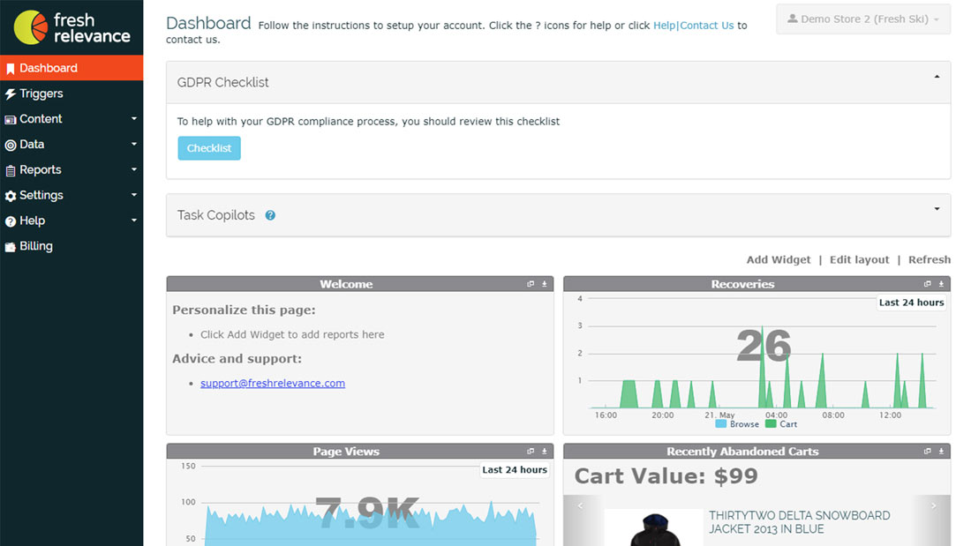Download the Page Views widget data

click(545, 452)
